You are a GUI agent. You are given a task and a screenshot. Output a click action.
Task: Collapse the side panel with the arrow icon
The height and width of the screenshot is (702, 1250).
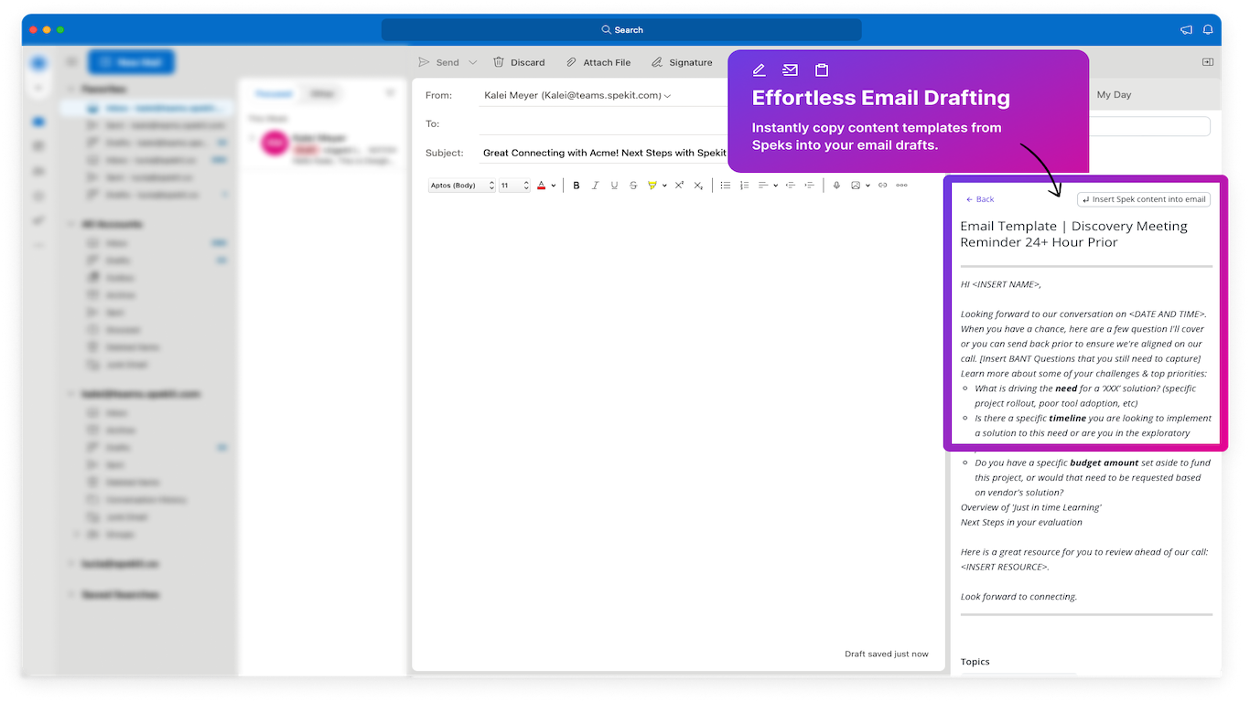click(1208, 62)
